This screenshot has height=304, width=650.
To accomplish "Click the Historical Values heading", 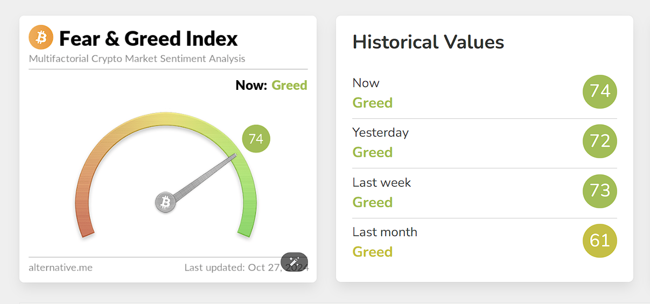I will [x=428, y=42].
